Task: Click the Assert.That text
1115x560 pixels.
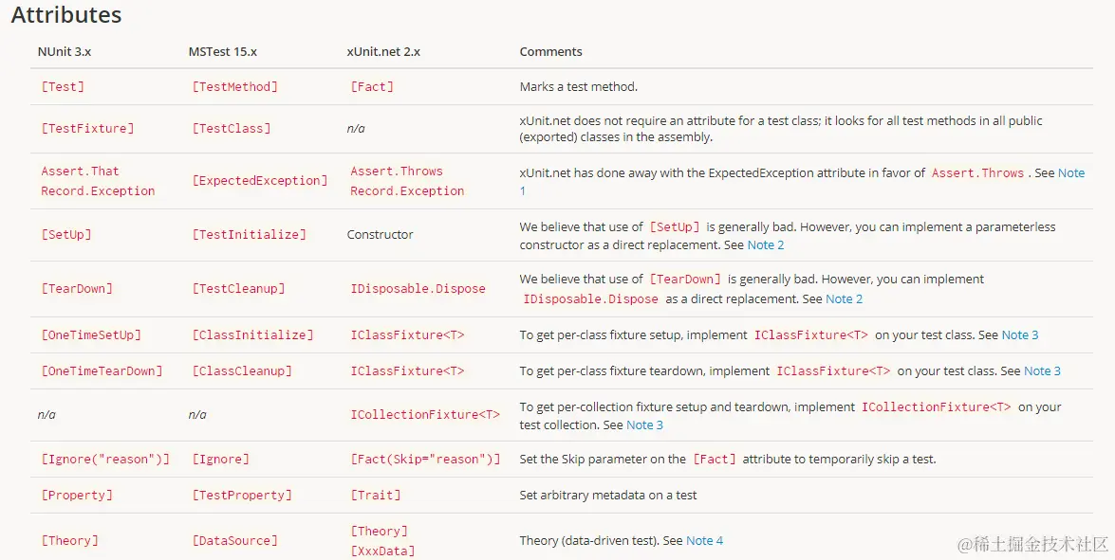Action: pyautogui.click(x=81, y=172)
